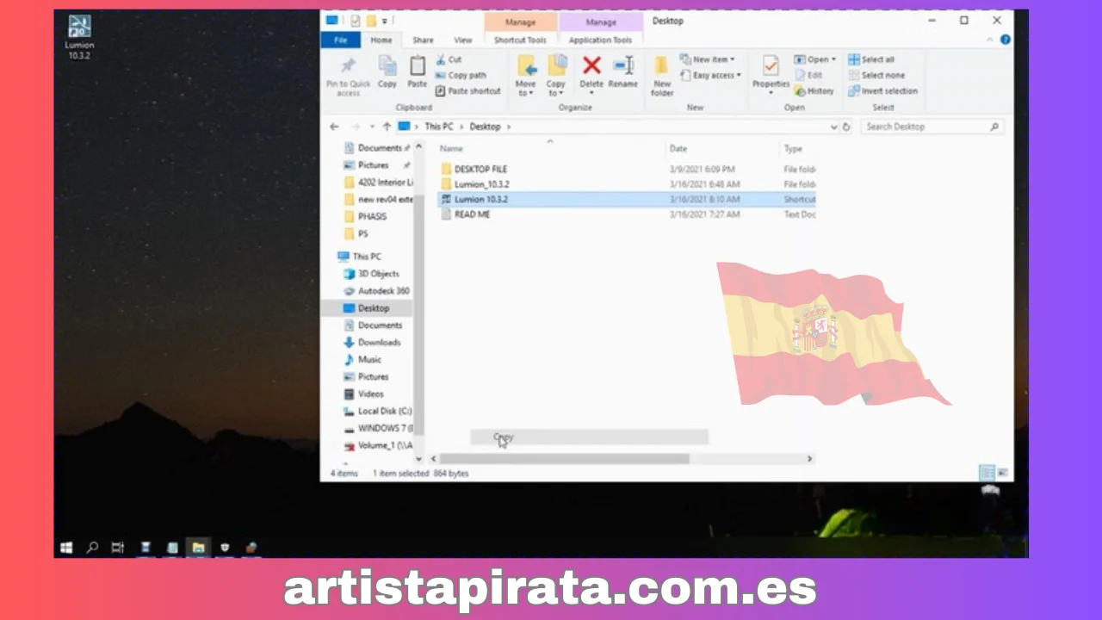Select Music in the navigation pane
The image size is (1102, 620).
[x=369, y=360]
